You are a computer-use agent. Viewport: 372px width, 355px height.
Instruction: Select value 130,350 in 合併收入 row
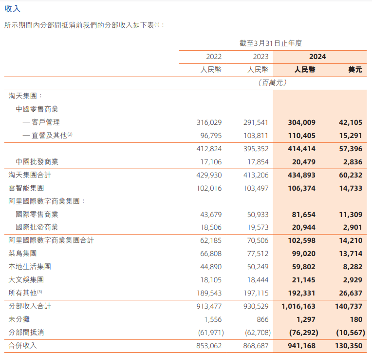click(x=349, y=346)
